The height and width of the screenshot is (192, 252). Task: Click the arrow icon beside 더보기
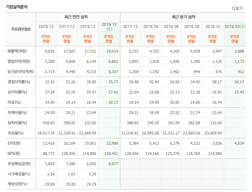[x=244, y=8]
